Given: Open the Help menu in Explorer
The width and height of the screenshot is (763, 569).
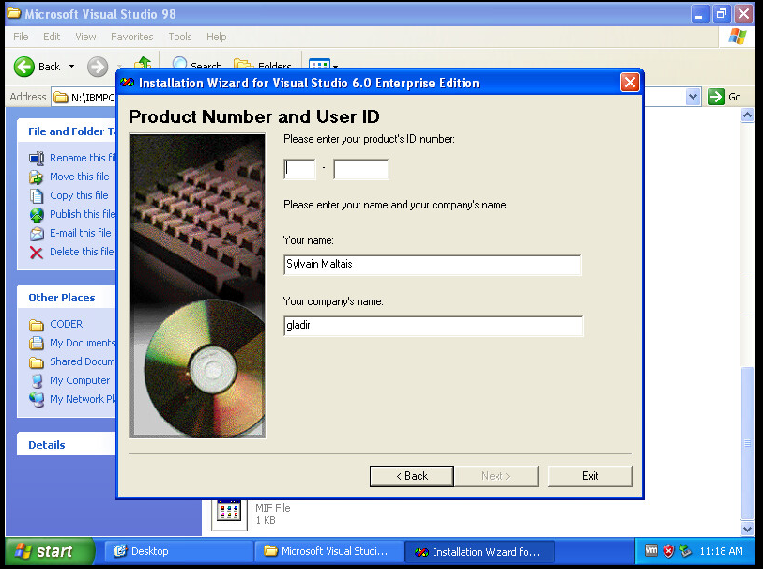Looking at the screenshot, I should [217, 37].
